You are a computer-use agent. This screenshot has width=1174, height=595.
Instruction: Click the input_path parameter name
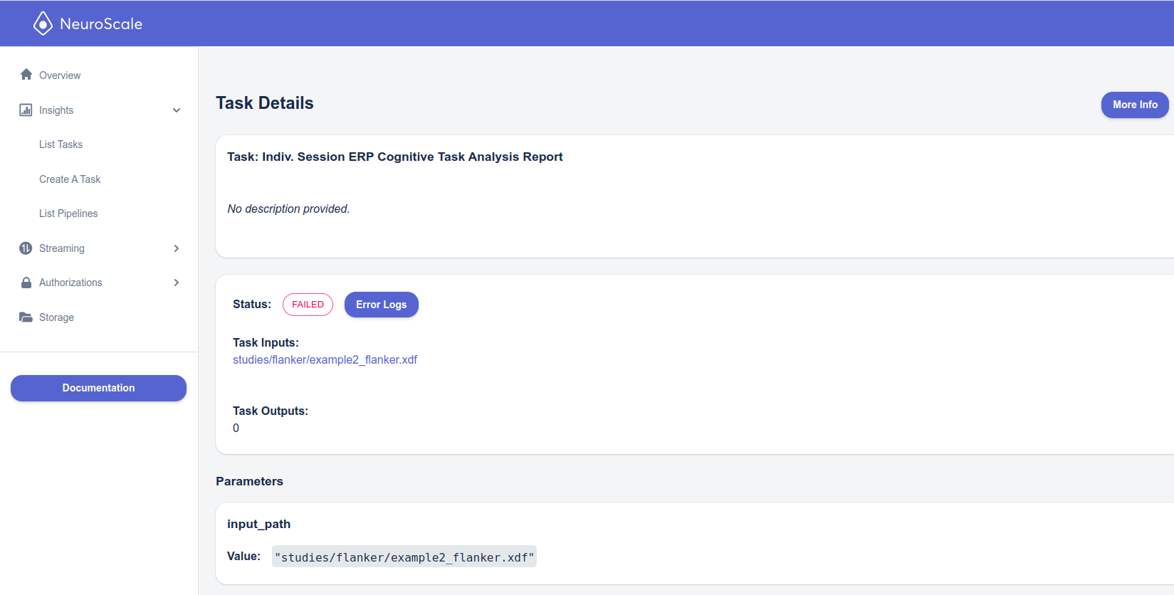pos(258,524)
